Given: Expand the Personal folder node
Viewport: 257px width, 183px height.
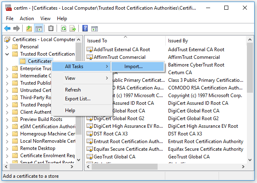Looking at the screenshot, I should 7,47.
